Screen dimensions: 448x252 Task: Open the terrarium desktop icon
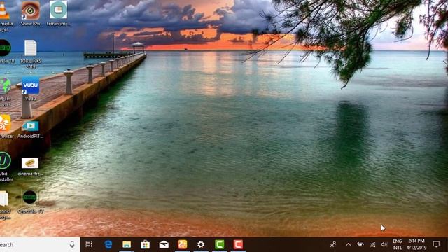[58, 13]
